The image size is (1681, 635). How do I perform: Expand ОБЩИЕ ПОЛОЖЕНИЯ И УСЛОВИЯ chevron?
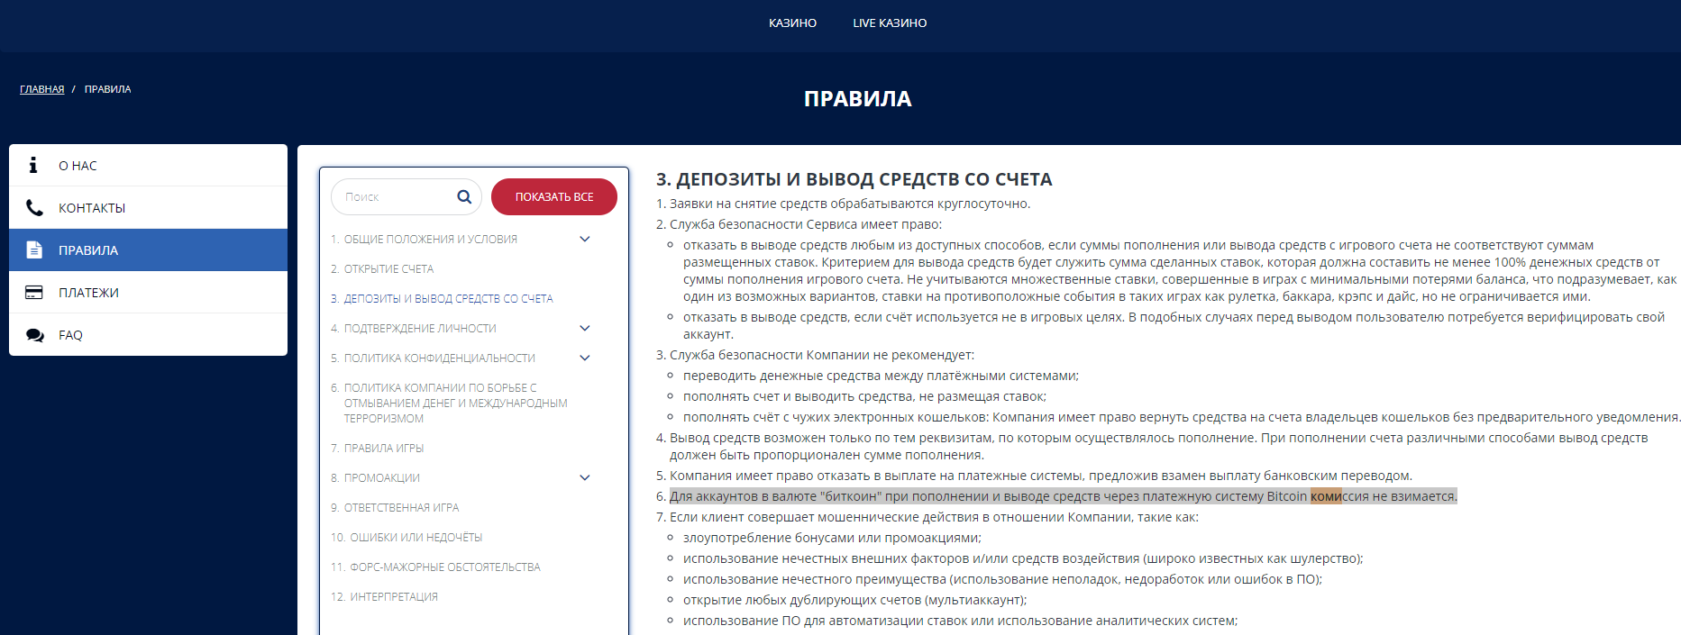point(584,239)
